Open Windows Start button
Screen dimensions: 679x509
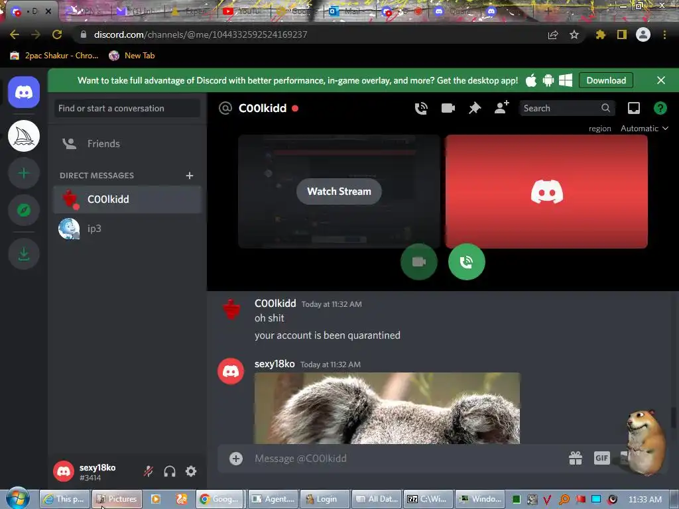click(x=17, y=498)
